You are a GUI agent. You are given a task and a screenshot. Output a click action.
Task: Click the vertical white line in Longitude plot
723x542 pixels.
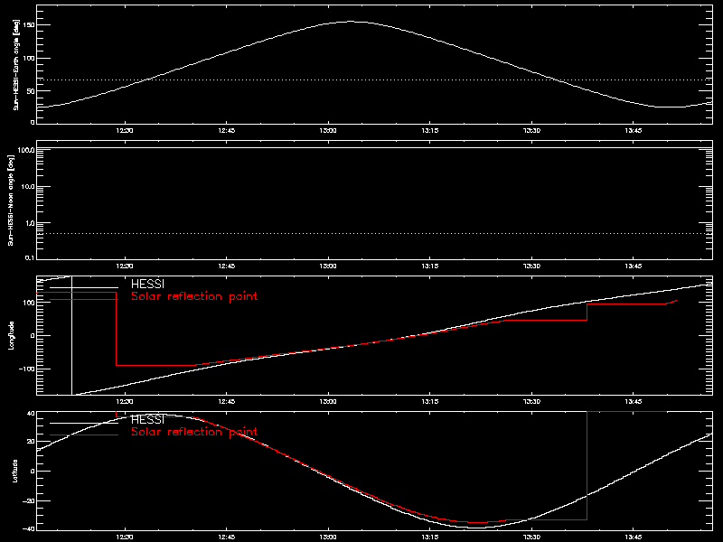[x=72, y=335]
